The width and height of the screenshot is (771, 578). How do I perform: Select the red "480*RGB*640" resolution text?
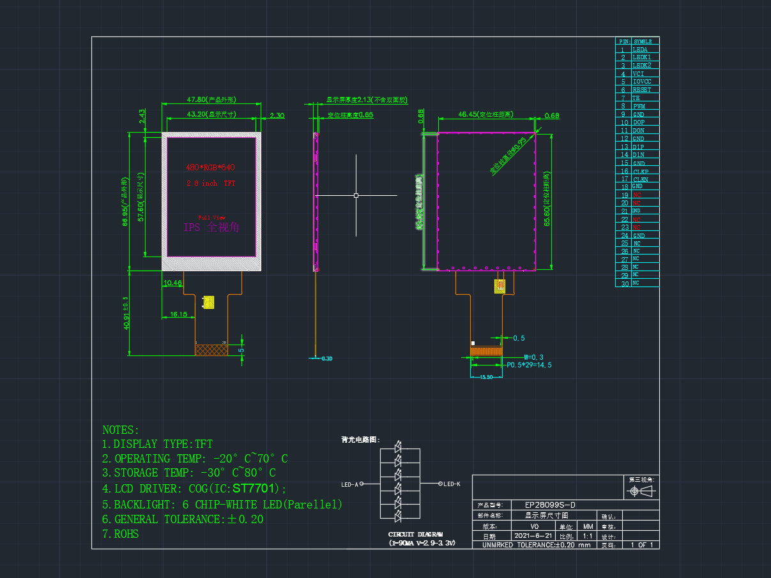coord(211,167)
